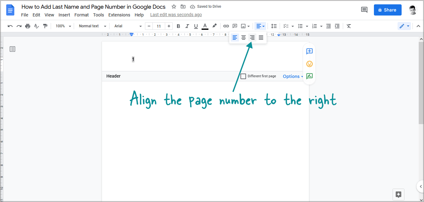Open the Print icon

28,26
